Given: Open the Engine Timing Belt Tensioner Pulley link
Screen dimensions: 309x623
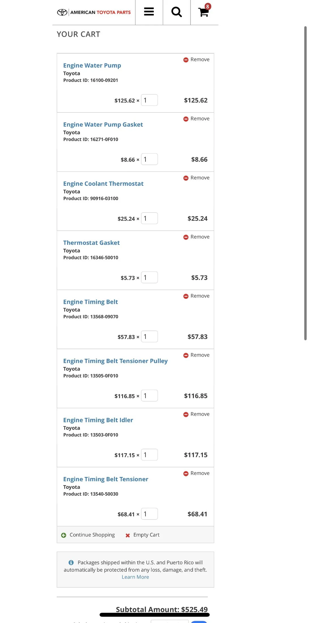Looking at the screenshot, I should [x=115, y=361].
